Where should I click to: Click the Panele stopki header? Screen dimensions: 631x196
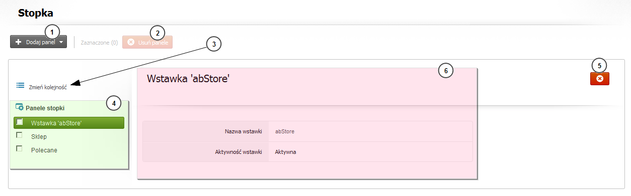click(x=45, y=108)
